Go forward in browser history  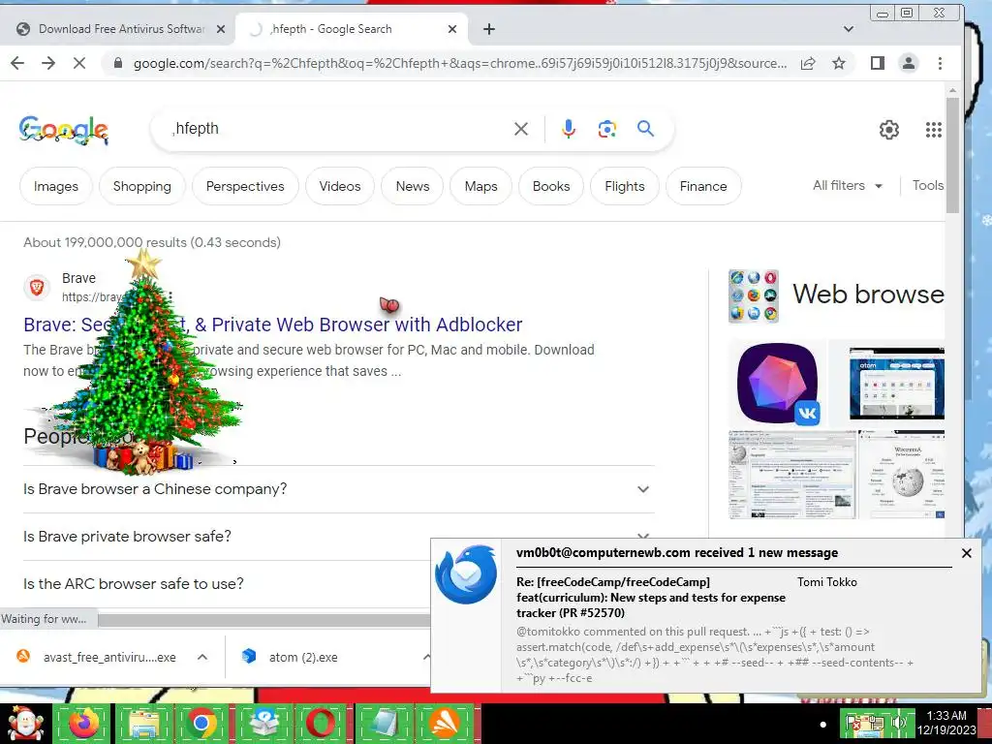[x=48, y=63]
